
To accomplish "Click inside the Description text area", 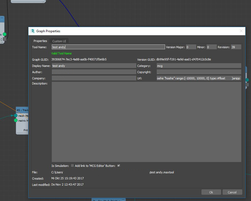I will [146, 122].
